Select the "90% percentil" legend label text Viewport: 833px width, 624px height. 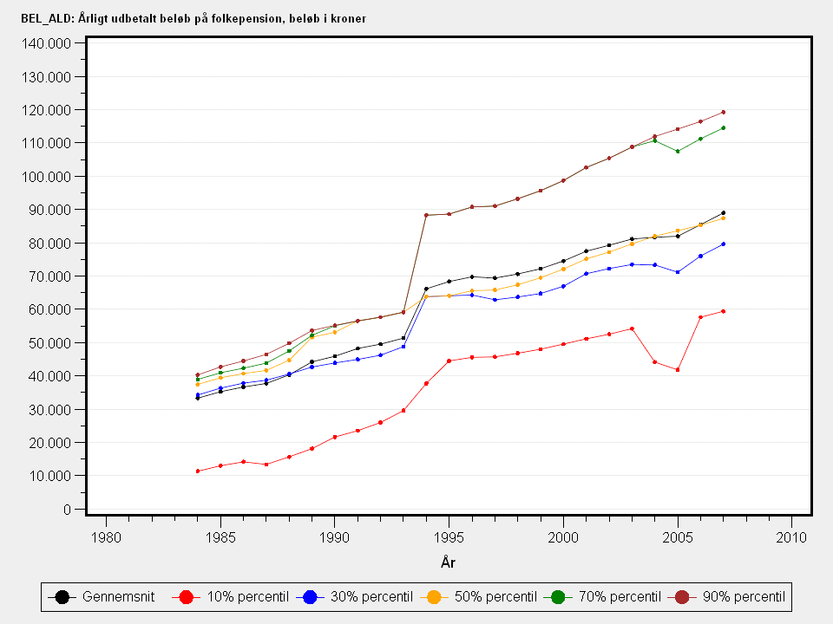pos(744,596)
